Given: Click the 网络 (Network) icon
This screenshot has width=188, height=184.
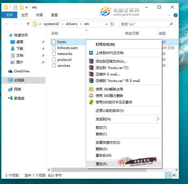Looking at the screenshot, I should click(x=11, y=89).
